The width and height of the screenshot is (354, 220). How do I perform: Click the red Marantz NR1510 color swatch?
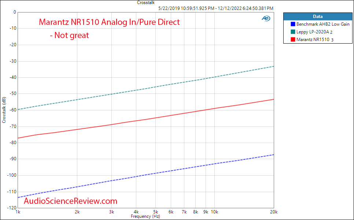tap(293, 40)
